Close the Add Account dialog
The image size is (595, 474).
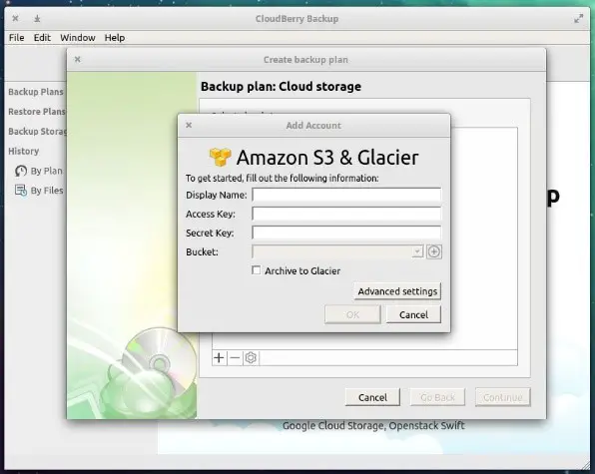point(189,125)
